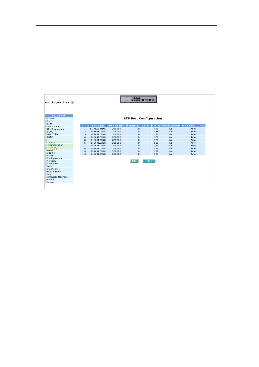Viewport: 259px width, 367px height.
Task: Open the Configuration item below Alarm
Action: pos(54,158)
